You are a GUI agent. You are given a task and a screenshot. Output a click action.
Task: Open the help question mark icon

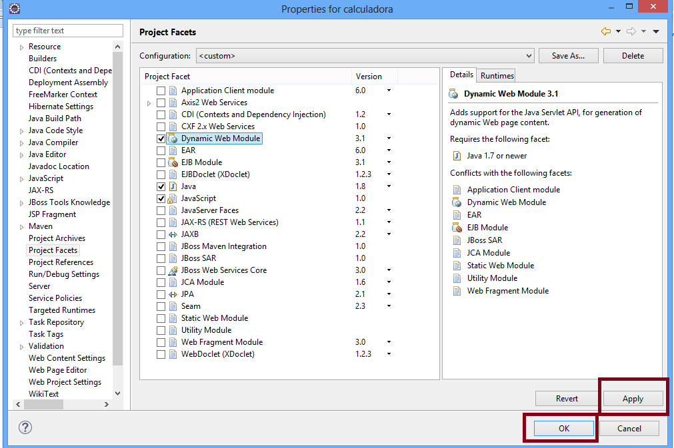point(25,427)
